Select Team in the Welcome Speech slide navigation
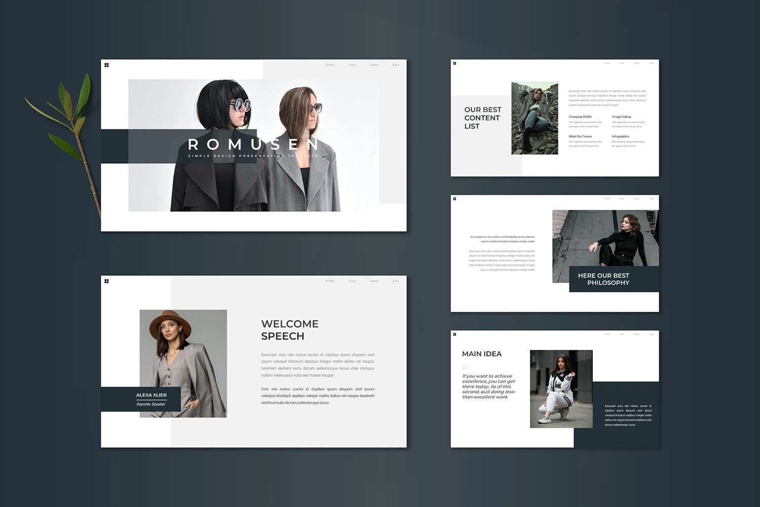This screenshot has height=507, width=760. (x=352, y=281)
